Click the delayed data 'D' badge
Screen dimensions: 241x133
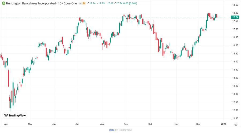tap(84, 3)
